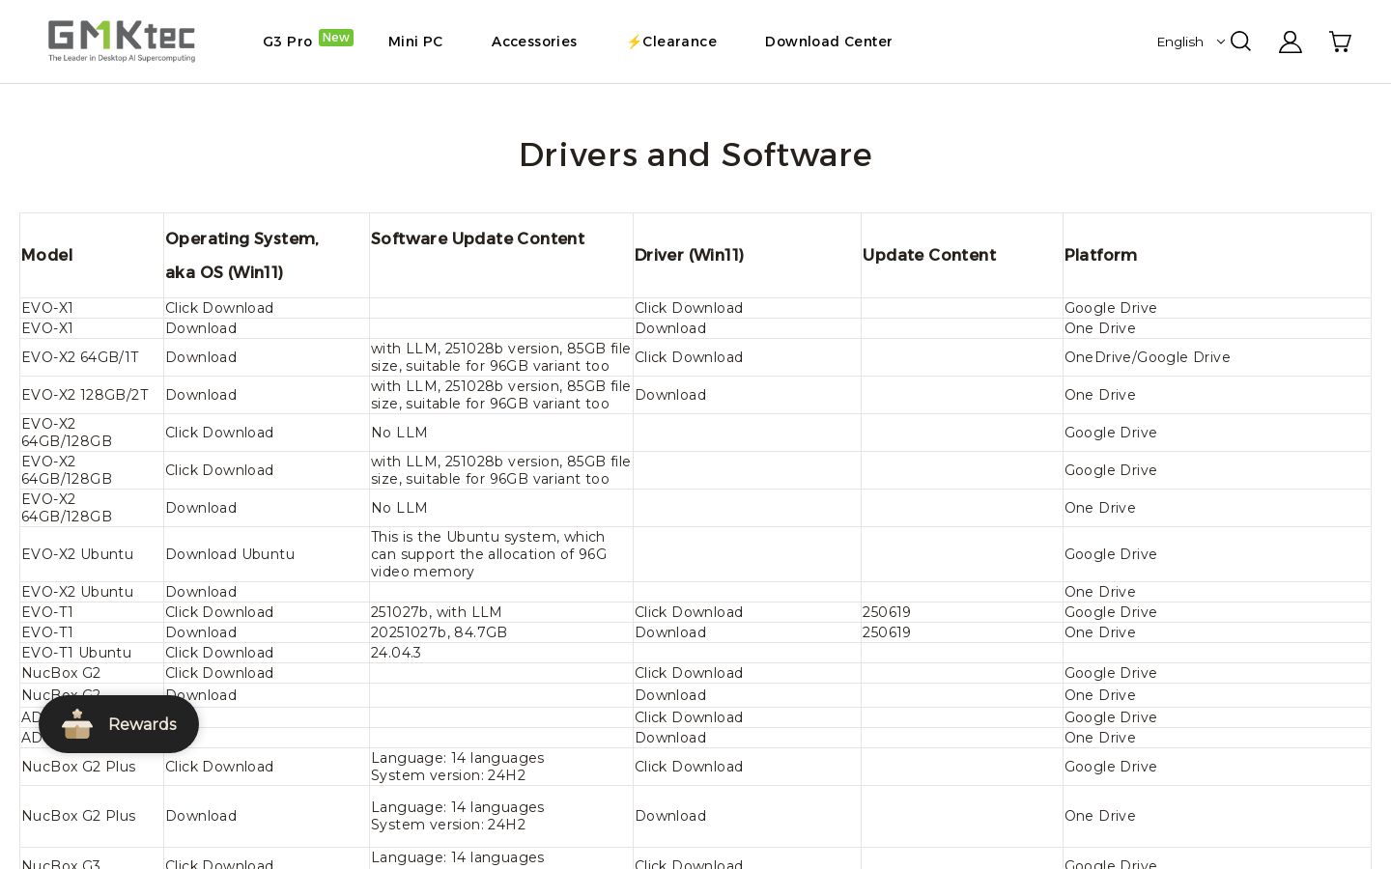Click OS Download for EVO-X2 Ubuntu One Drive
Image resolution: width=1391 pixels, height=869 pixels.
point(201,592)
